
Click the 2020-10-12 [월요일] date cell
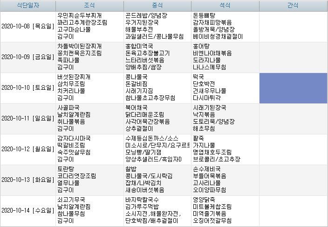click(28, 149)
